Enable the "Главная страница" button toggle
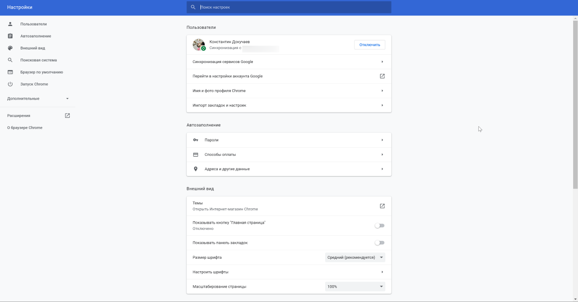This screenshot has height=302, width=578. 380,226
